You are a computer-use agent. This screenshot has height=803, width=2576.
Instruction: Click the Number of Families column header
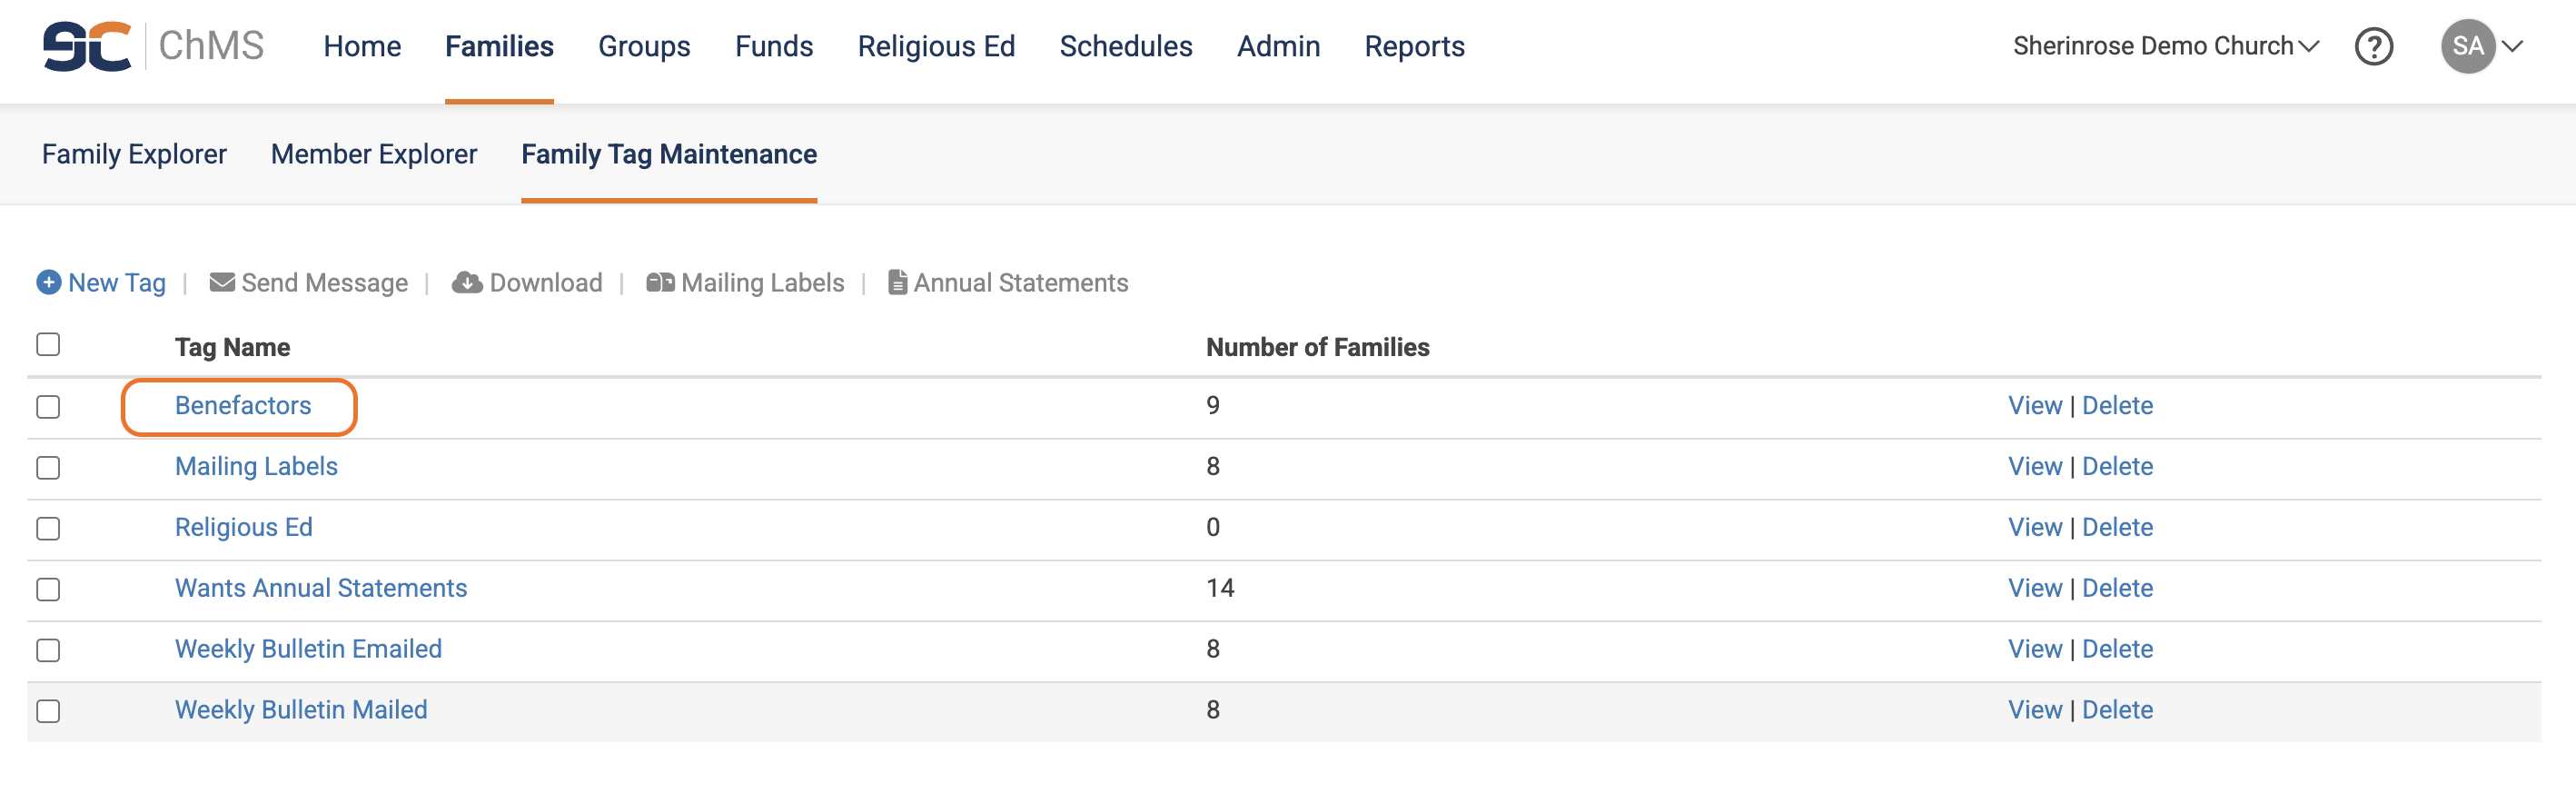(x=1317, y=347)
